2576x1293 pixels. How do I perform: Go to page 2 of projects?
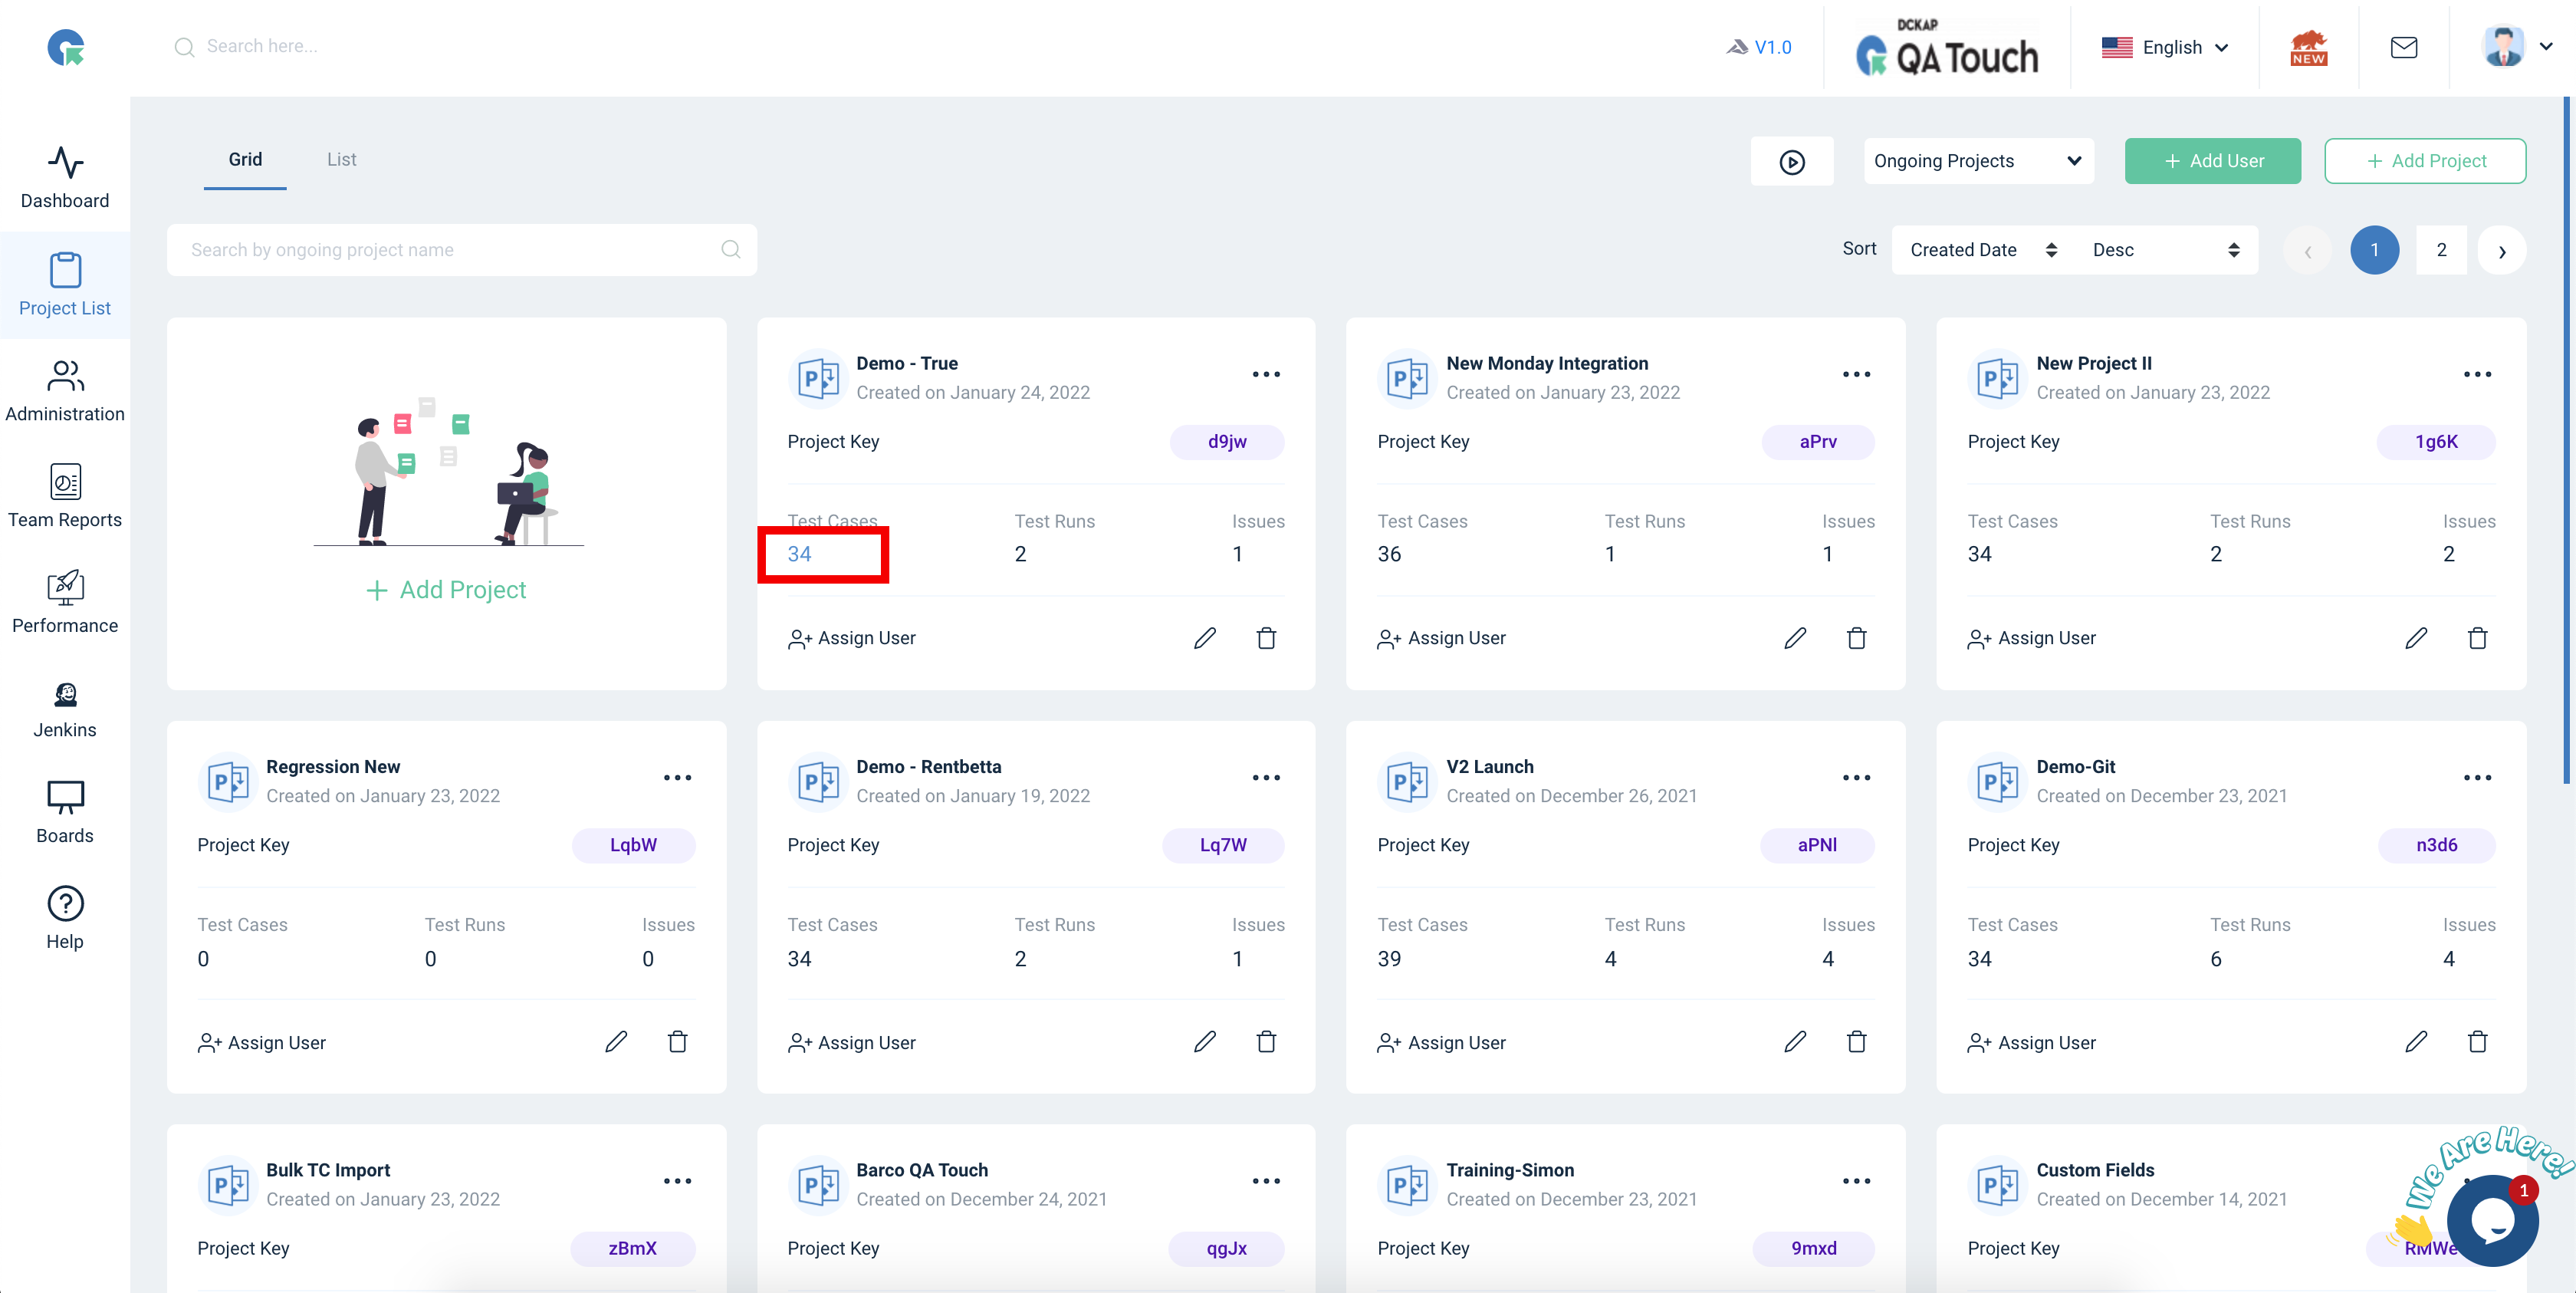point(2441,250)
